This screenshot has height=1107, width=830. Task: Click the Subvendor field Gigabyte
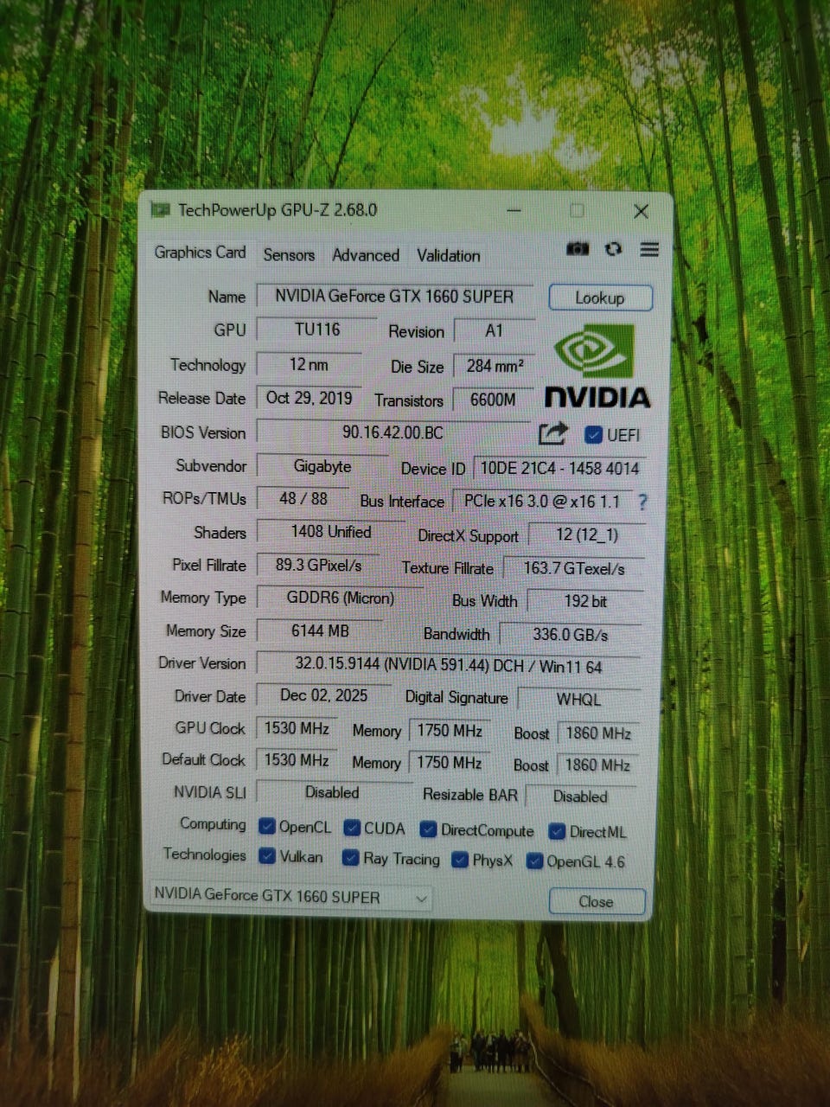point(322,466)
